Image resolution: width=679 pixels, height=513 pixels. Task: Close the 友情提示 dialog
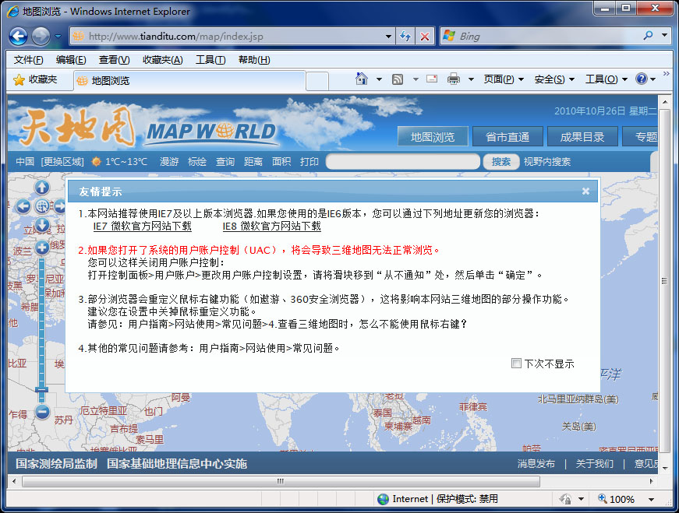click(x=585, y=191)
